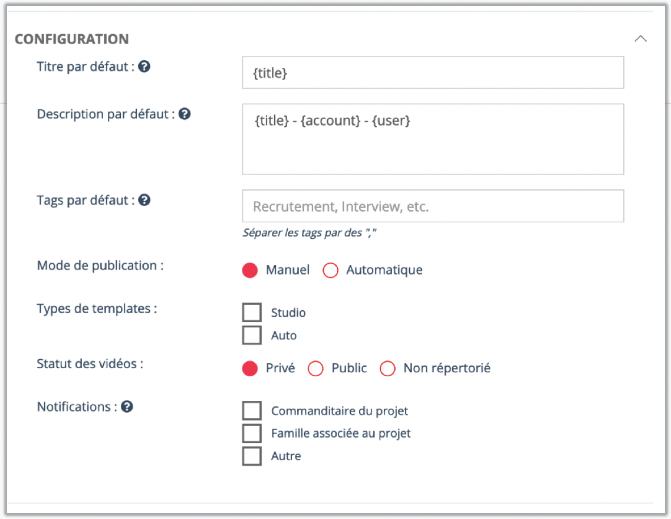Image resolution: width=671 pixels, height=519 pixels.
Task: Select Automatique publication mode
Action: [x=331, y=271]
